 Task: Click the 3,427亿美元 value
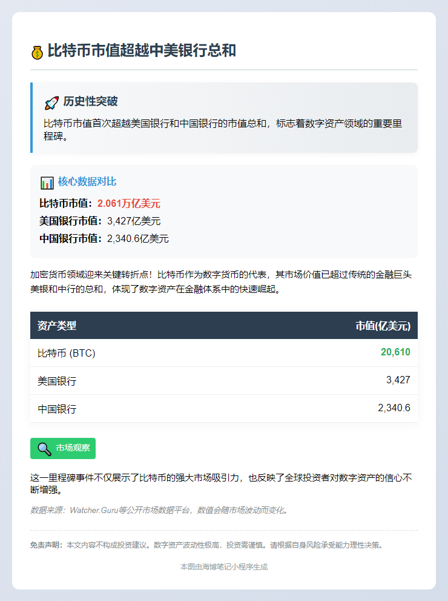134,221
